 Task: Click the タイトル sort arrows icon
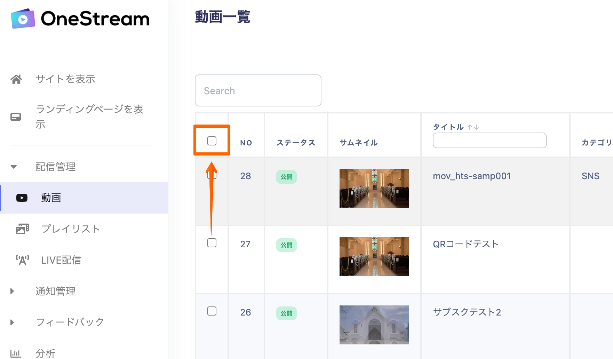click(473, 127)
